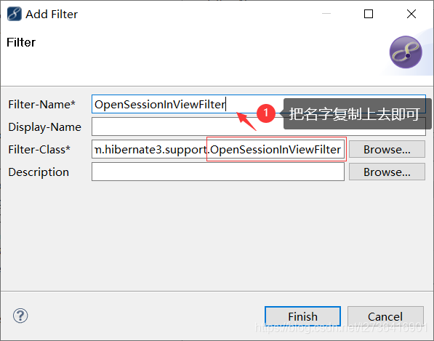Browse for the Filter-Class
The width and height of the screenshot is (434, 341).
coord(387,150)
